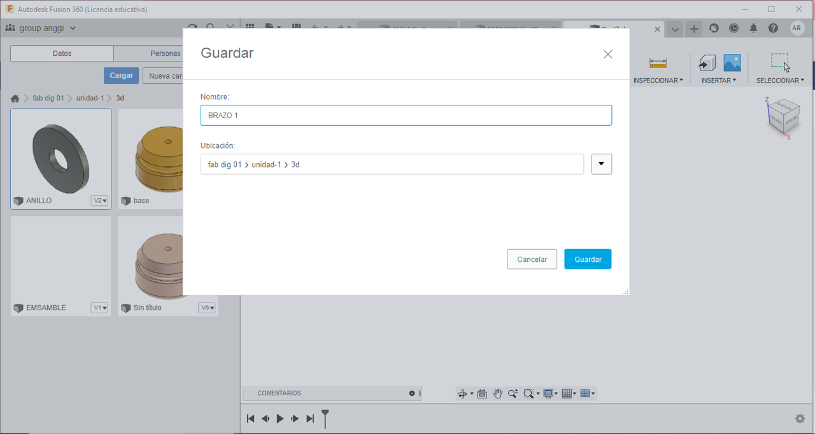Open the Inspeccionar measure tool icon
This screenshot has height=434, width=815.
pos(658,63)
